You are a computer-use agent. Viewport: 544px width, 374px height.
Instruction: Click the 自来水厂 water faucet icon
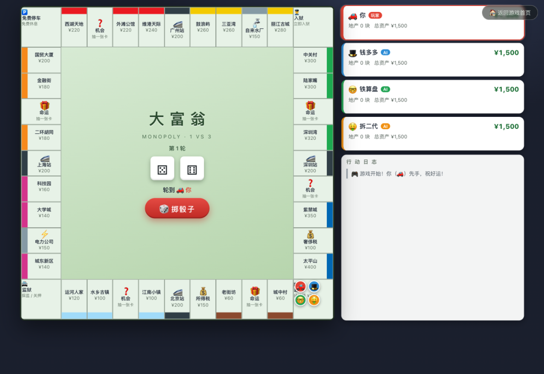pos(256,23)
